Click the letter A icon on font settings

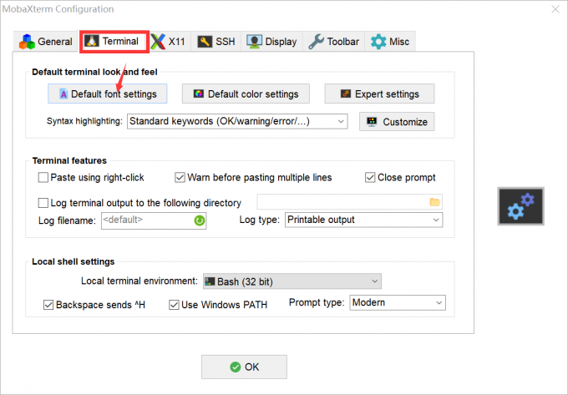(63, 94)
